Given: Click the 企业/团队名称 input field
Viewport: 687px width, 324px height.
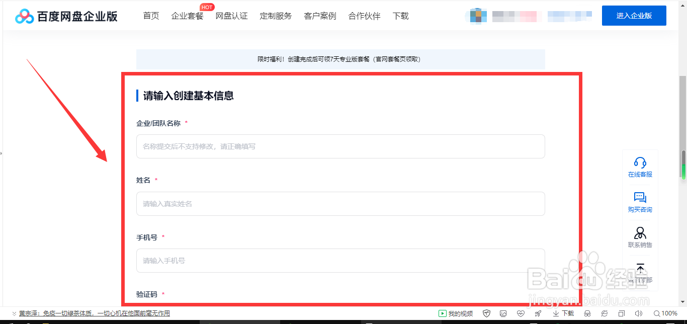Looking at the screenshot, I should point(340,146).
